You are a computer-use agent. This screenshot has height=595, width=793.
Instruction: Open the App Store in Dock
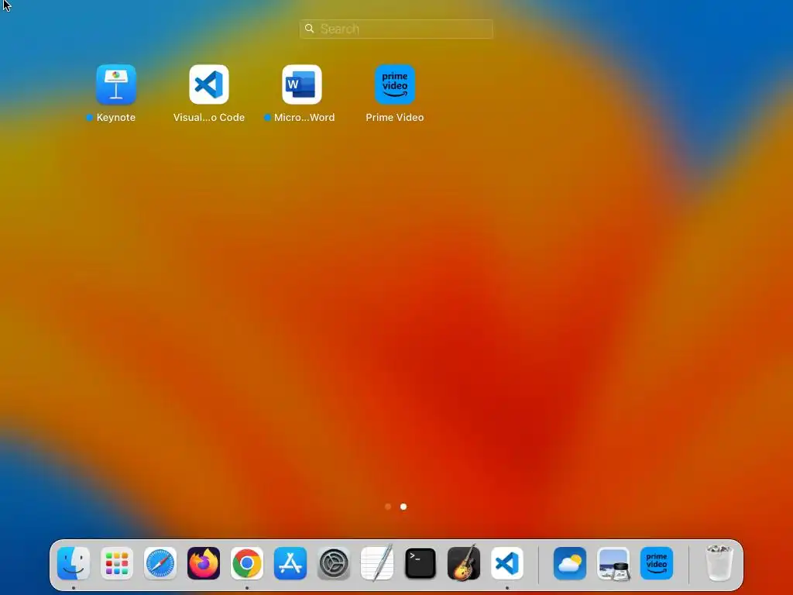pos(290,563)
